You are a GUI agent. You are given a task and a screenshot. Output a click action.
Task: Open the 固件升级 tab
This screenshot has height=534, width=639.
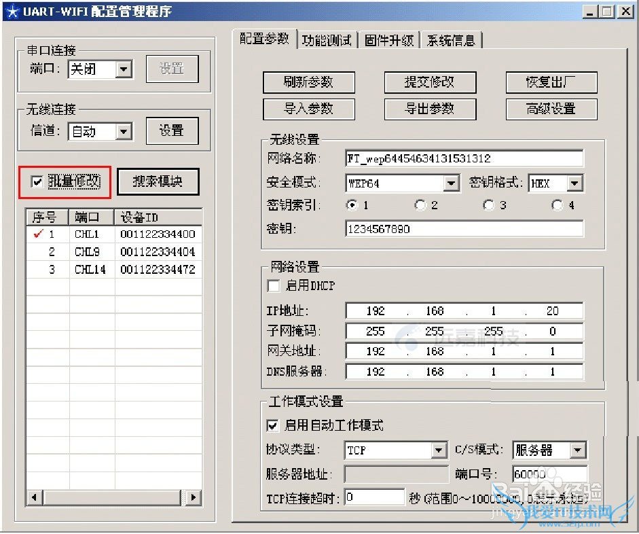[x=388, y=40]
